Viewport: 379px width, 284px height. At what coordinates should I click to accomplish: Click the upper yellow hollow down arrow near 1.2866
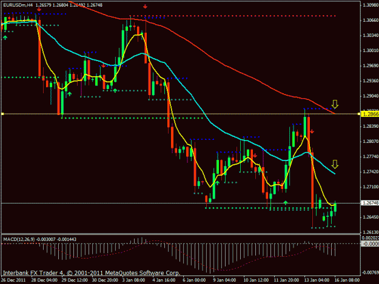335,104
